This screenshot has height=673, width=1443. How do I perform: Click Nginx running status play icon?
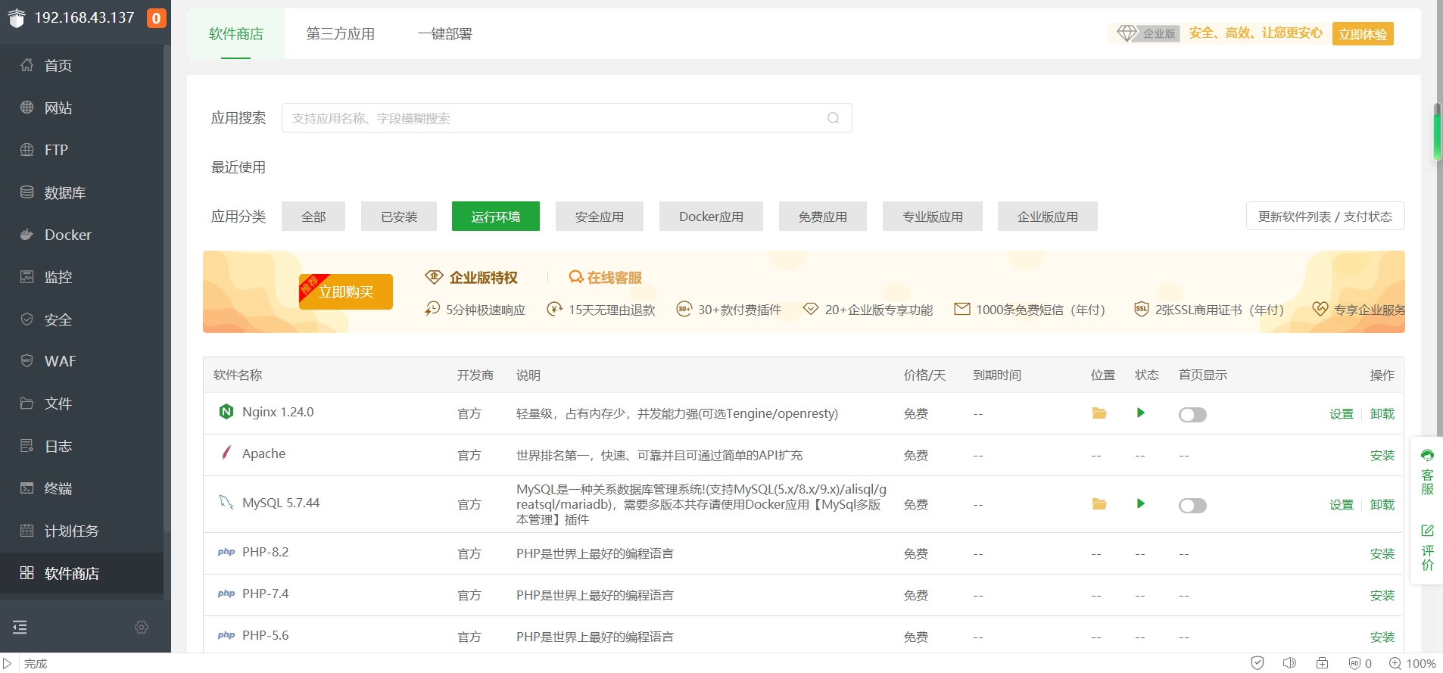(x=1141, y=413)
